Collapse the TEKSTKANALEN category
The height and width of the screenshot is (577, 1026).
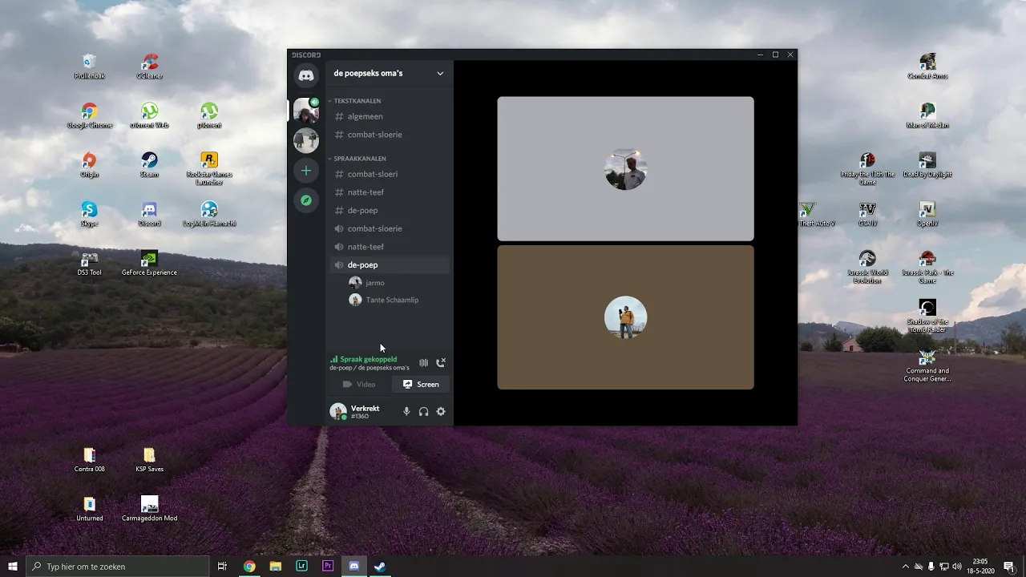(355, 101)
